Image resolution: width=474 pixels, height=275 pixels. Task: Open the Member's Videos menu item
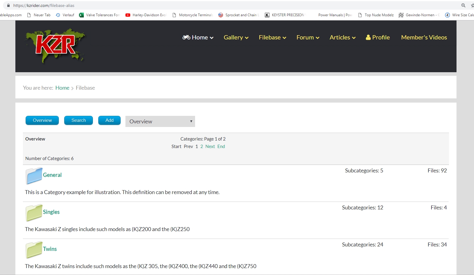click(x=424, y=38)
